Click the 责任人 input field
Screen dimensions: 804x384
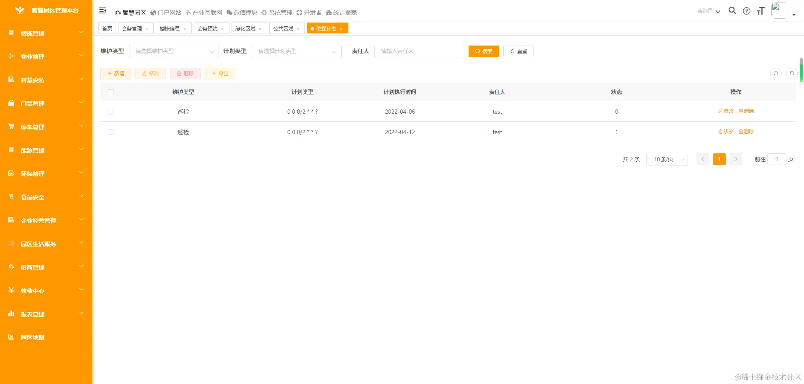tap(419, 51)
